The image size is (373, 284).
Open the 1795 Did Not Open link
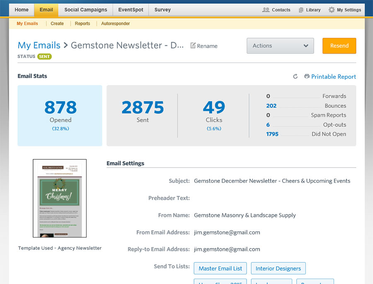(272, 134)
